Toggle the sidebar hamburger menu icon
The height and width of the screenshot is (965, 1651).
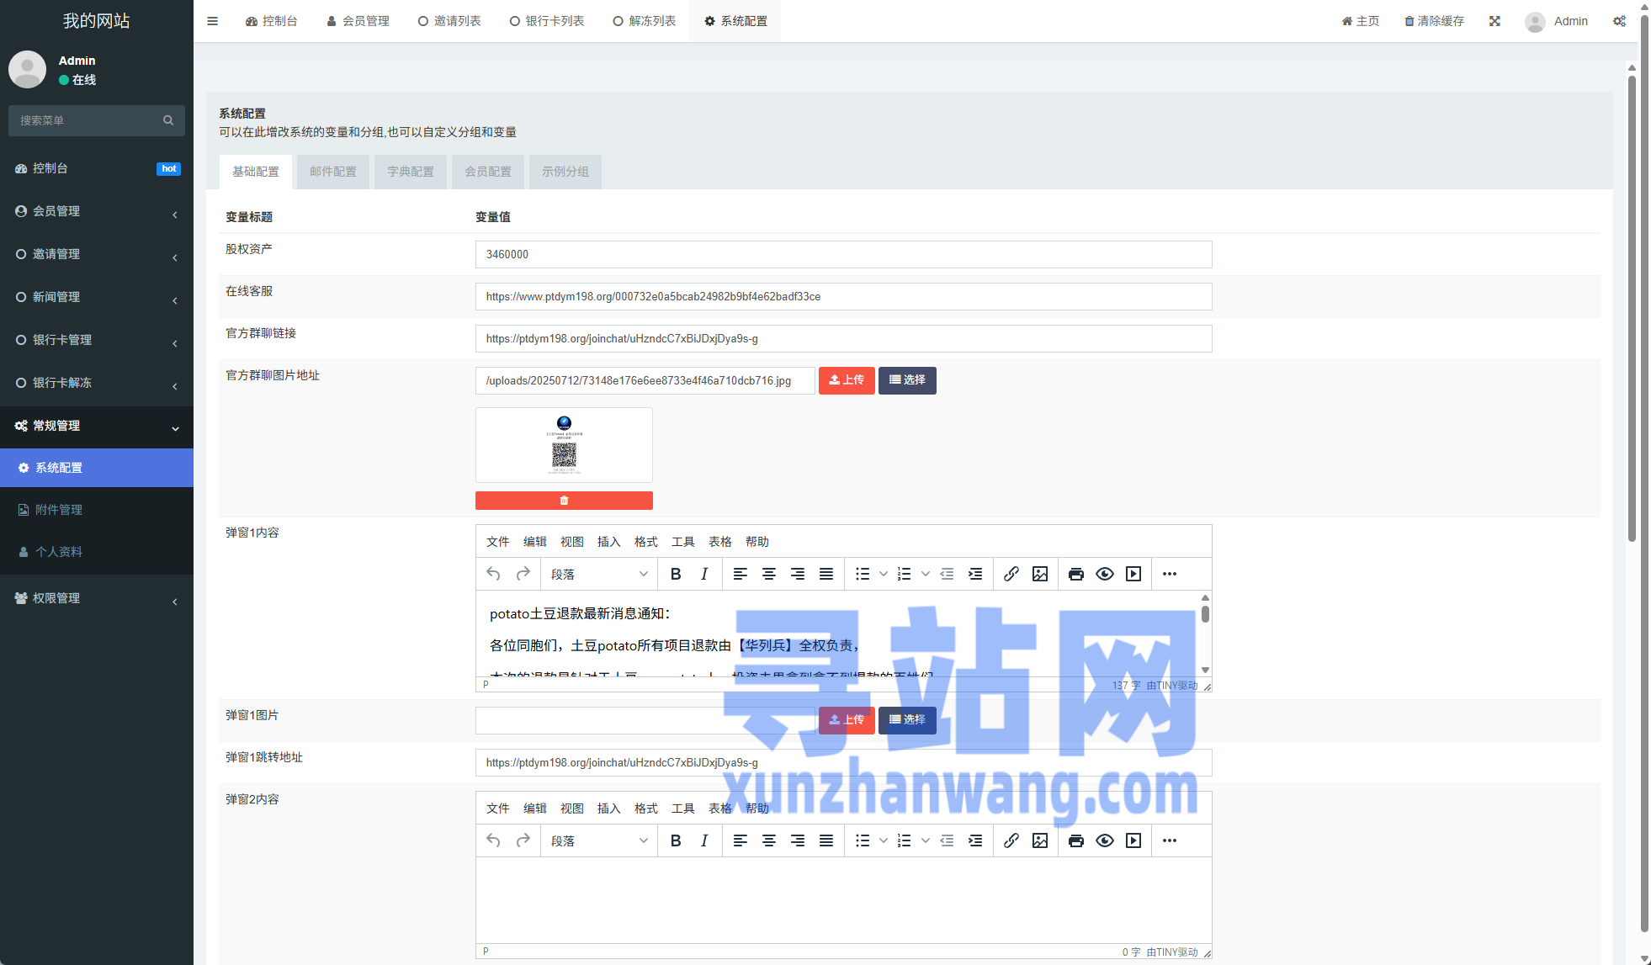[x=212, y=21]
